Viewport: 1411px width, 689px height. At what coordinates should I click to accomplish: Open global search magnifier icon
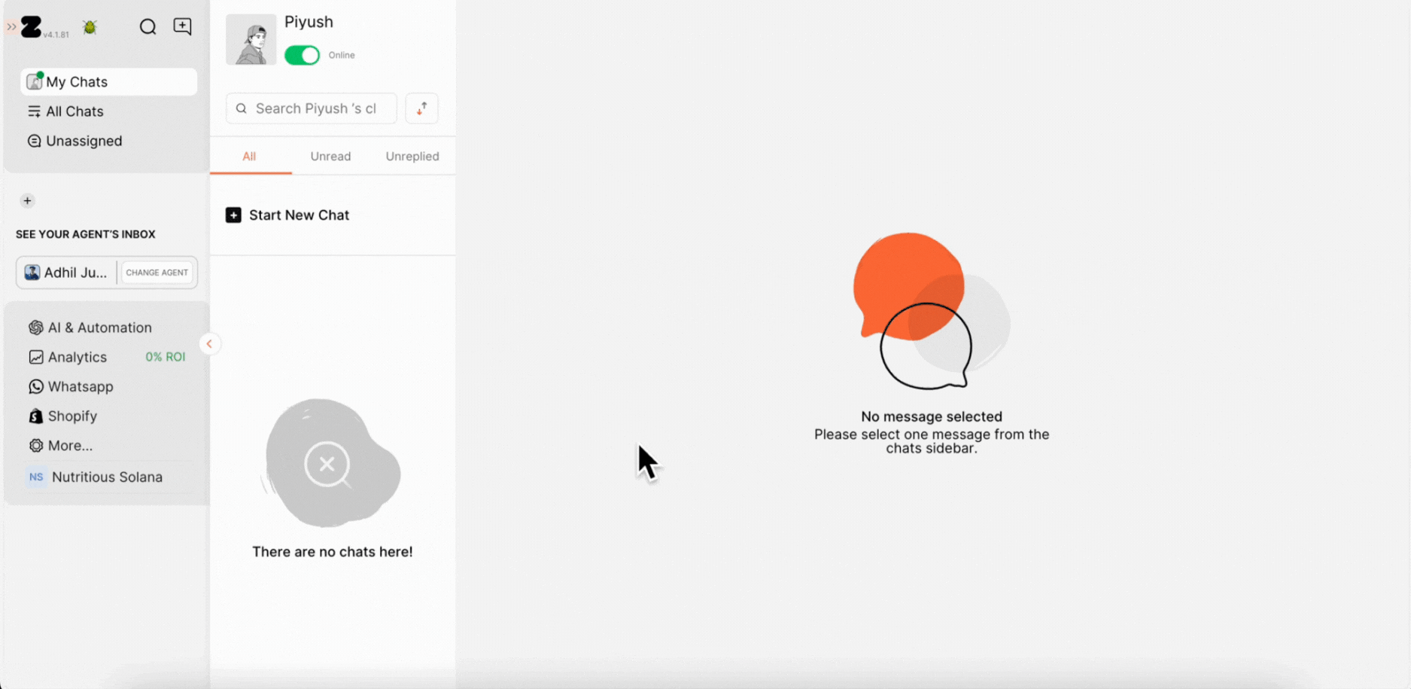pyautogui.click(x=147, y=27)
